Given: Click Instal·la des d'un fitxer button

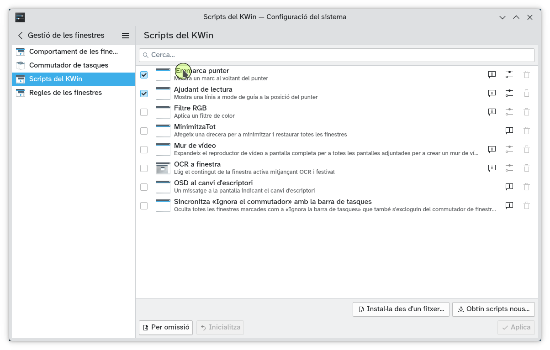Looking at the screenshot, I should click(401, 309).
